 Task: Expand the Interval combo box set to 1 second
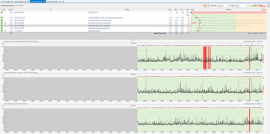223,5
